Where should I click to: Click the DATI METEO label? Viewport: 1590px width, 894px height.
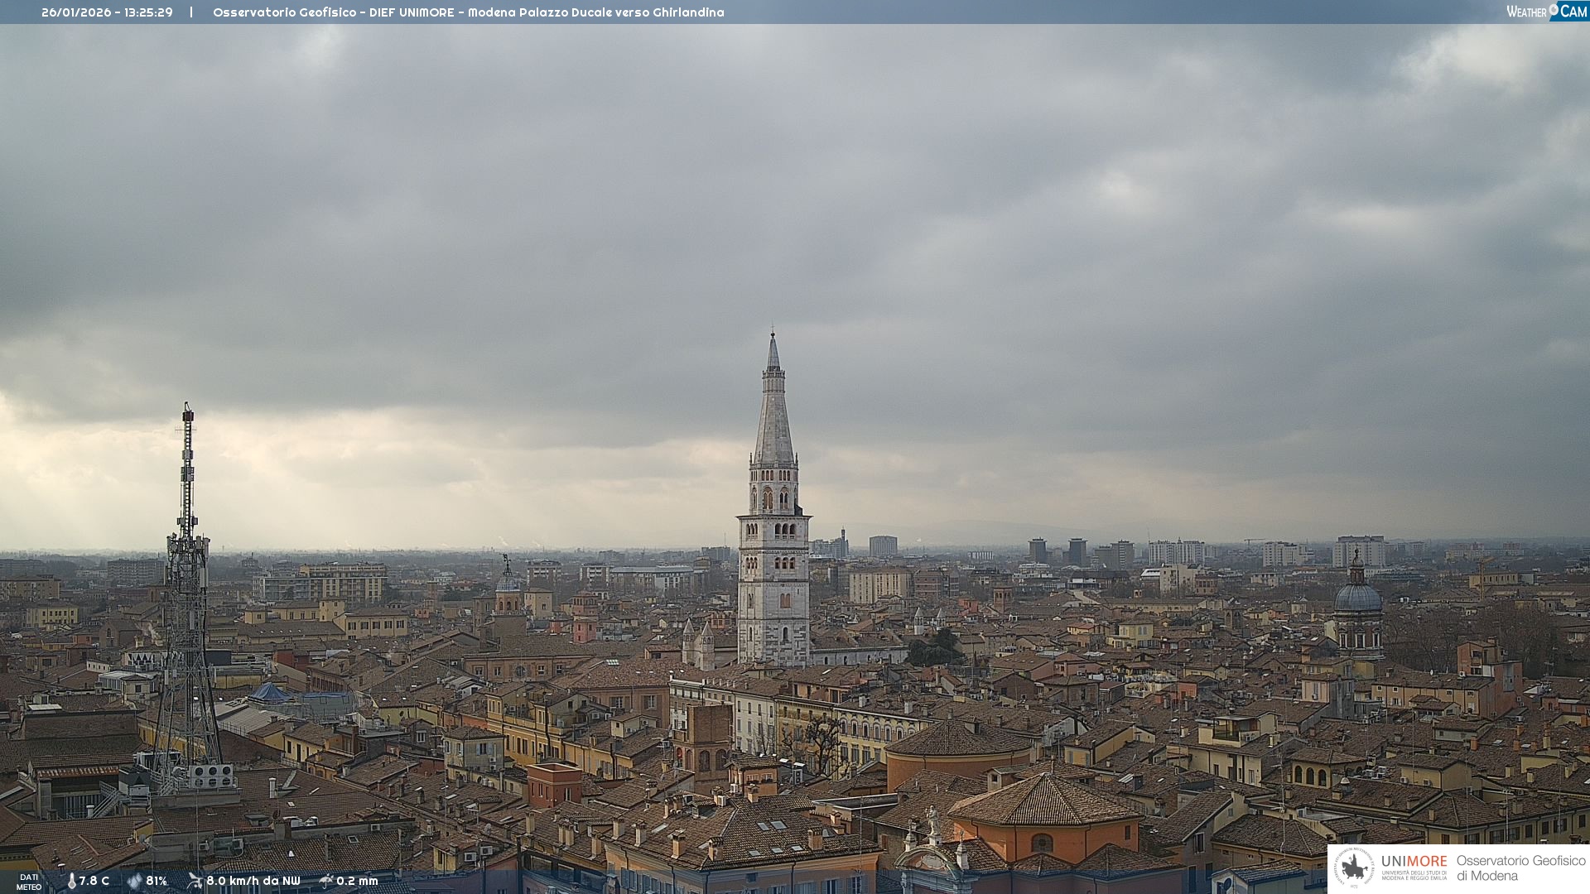(29, 882)
